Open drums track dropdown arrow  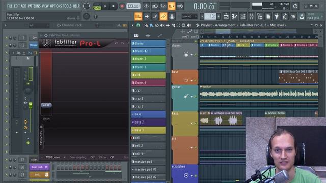pyautogui.click(x=192, y=55)
